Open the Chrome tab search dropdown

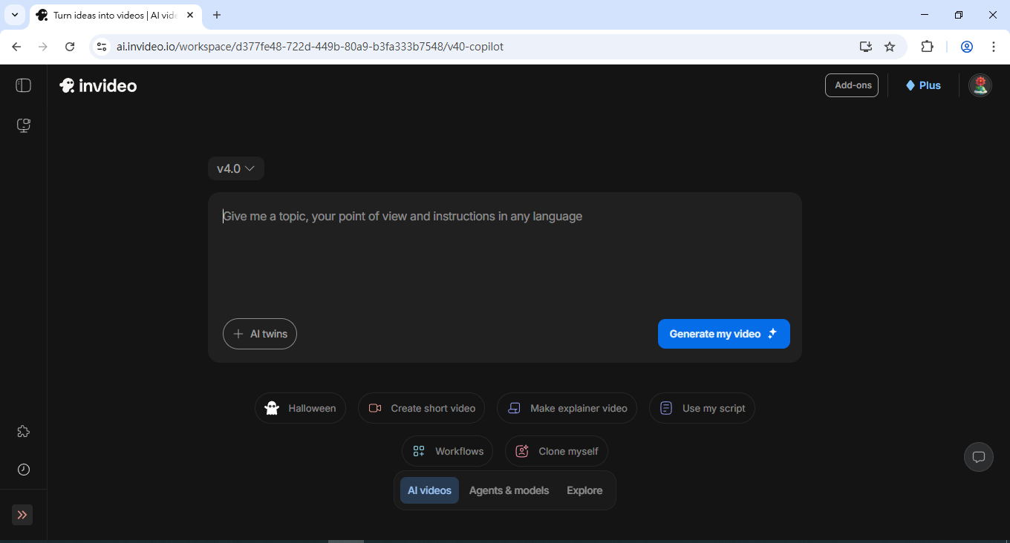point(14,15)
